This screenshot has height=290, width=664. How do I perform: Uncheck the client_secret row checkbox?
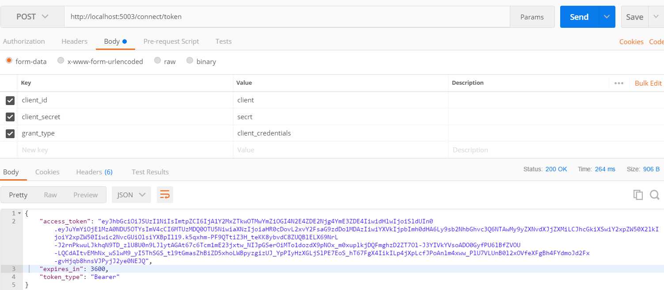click(x=10, y=117)
